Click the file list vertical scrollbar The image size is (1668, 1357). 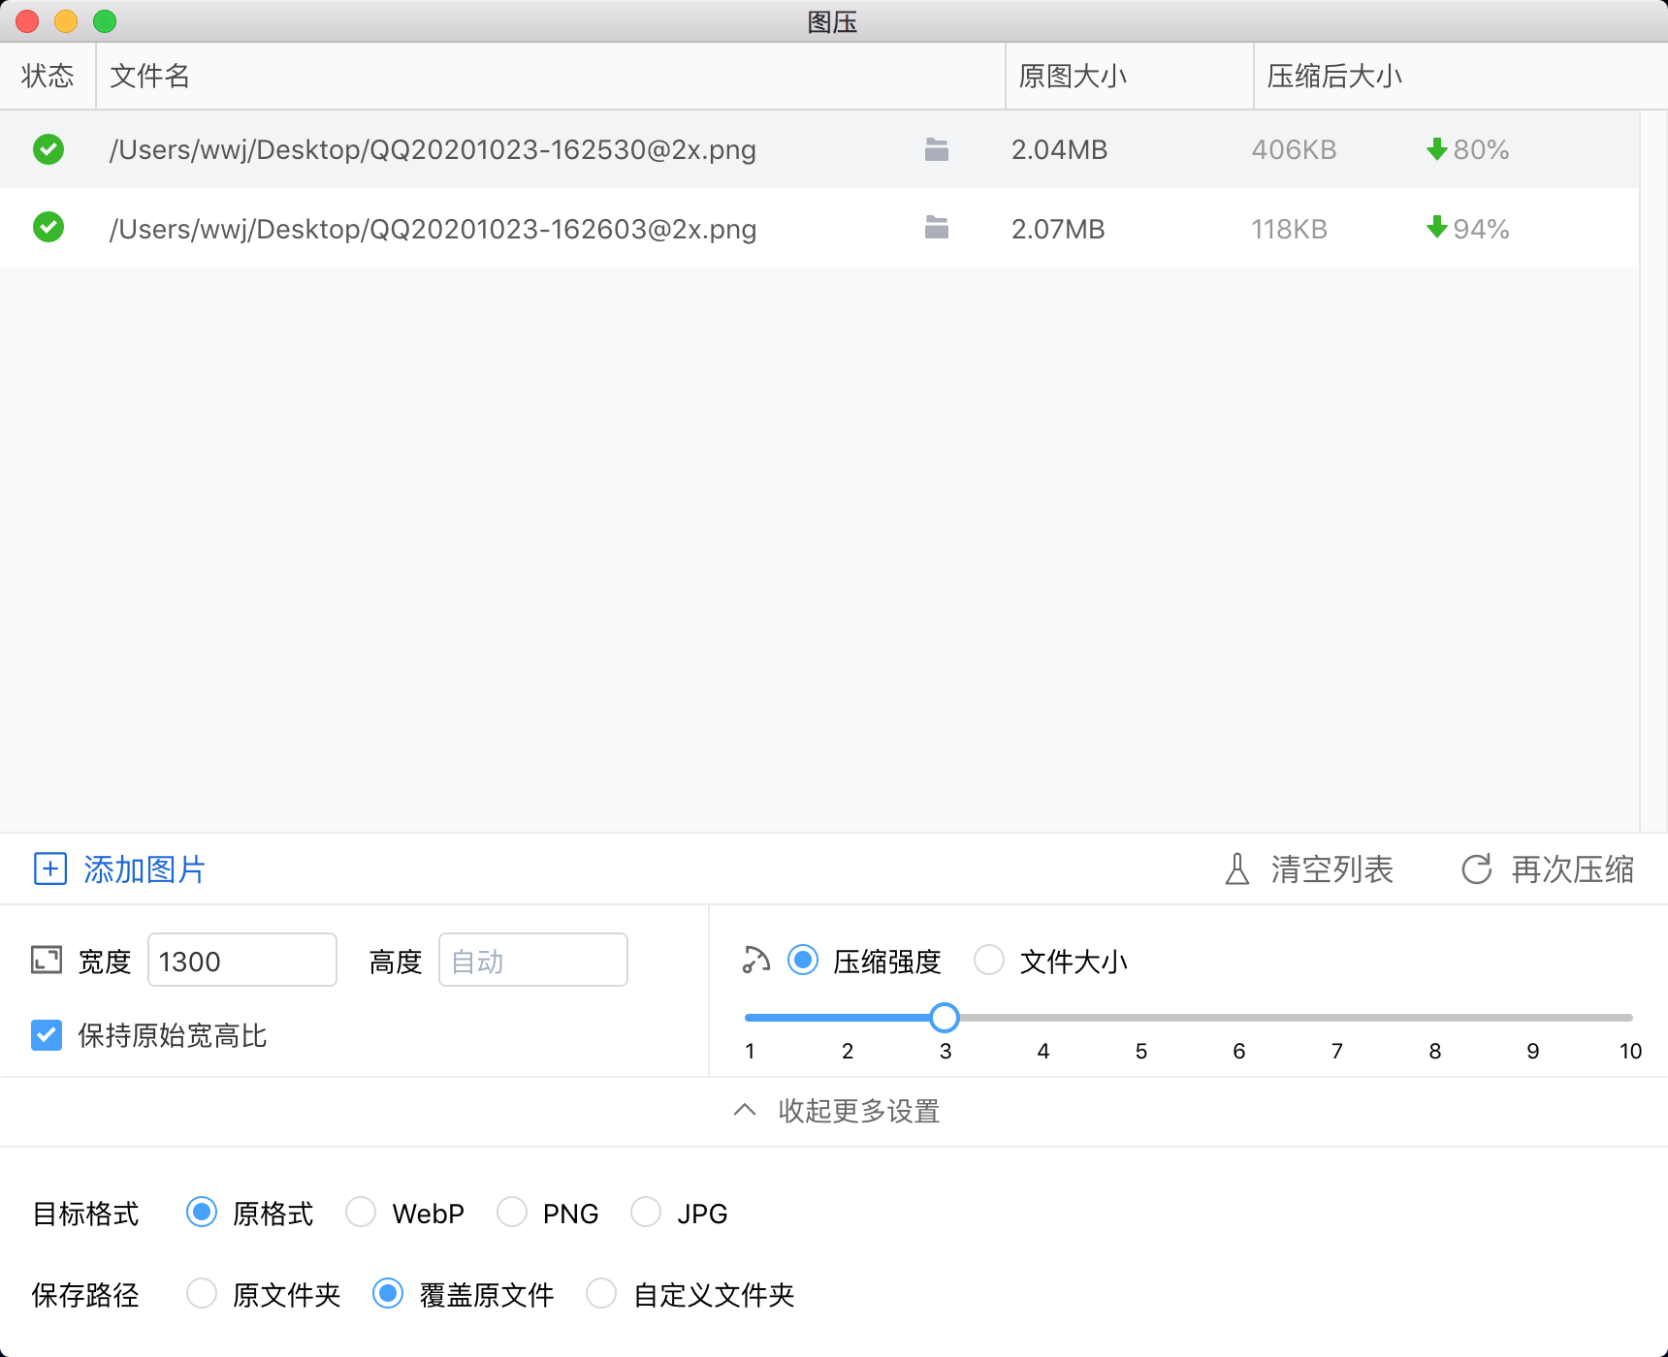click(x=1653, y=470)
